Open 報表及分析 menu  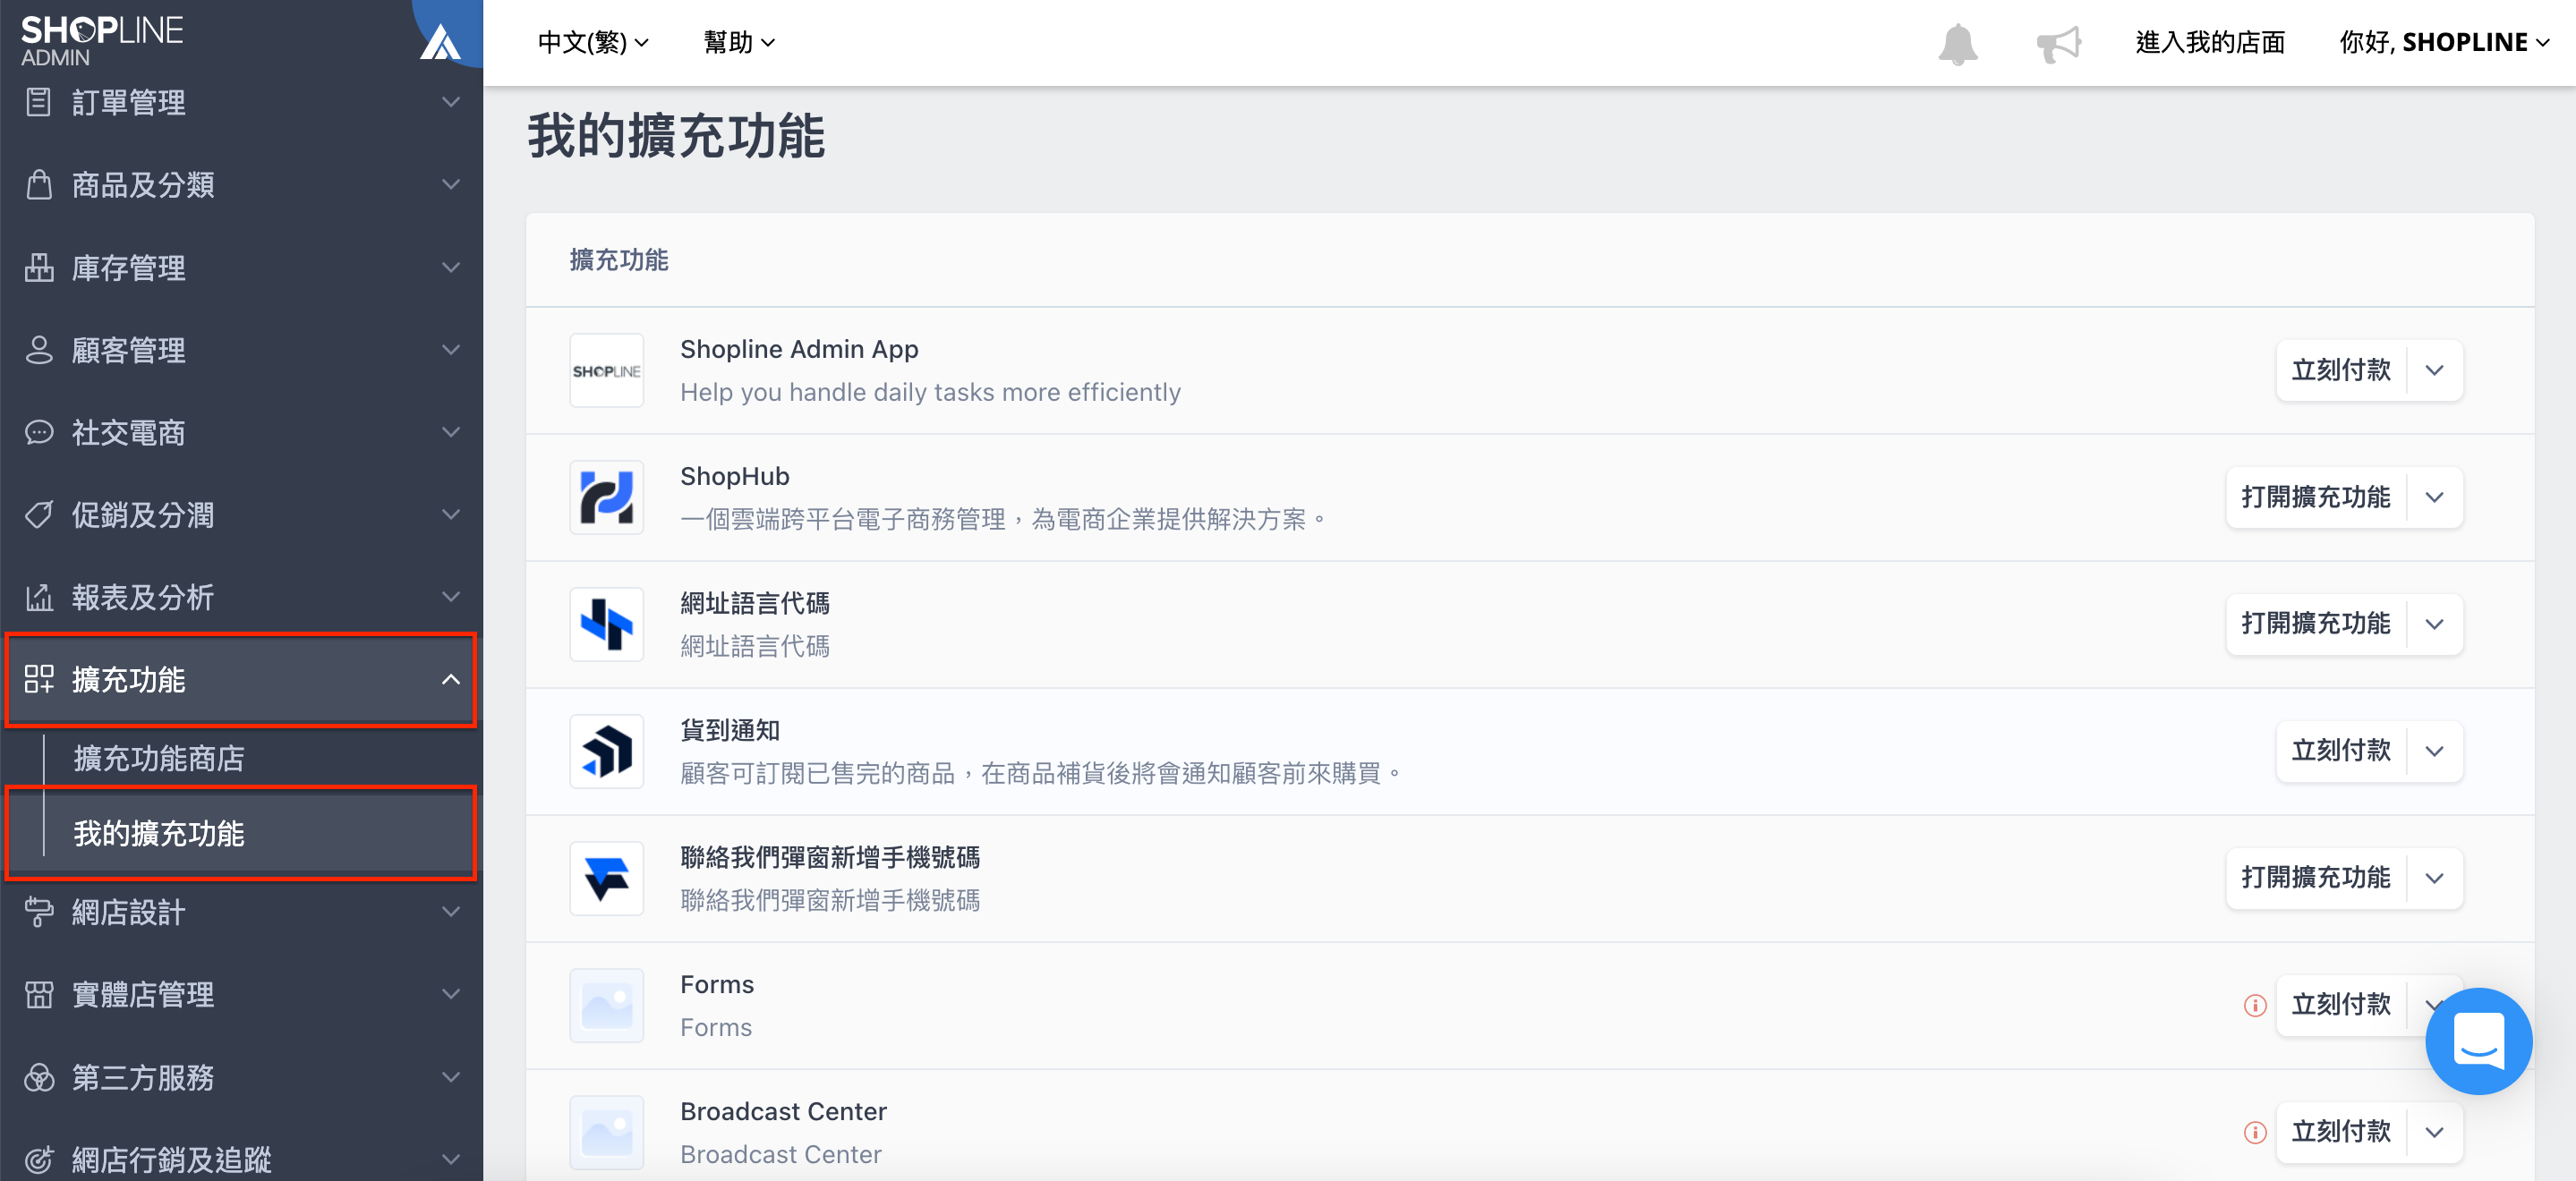pos(241,597)
